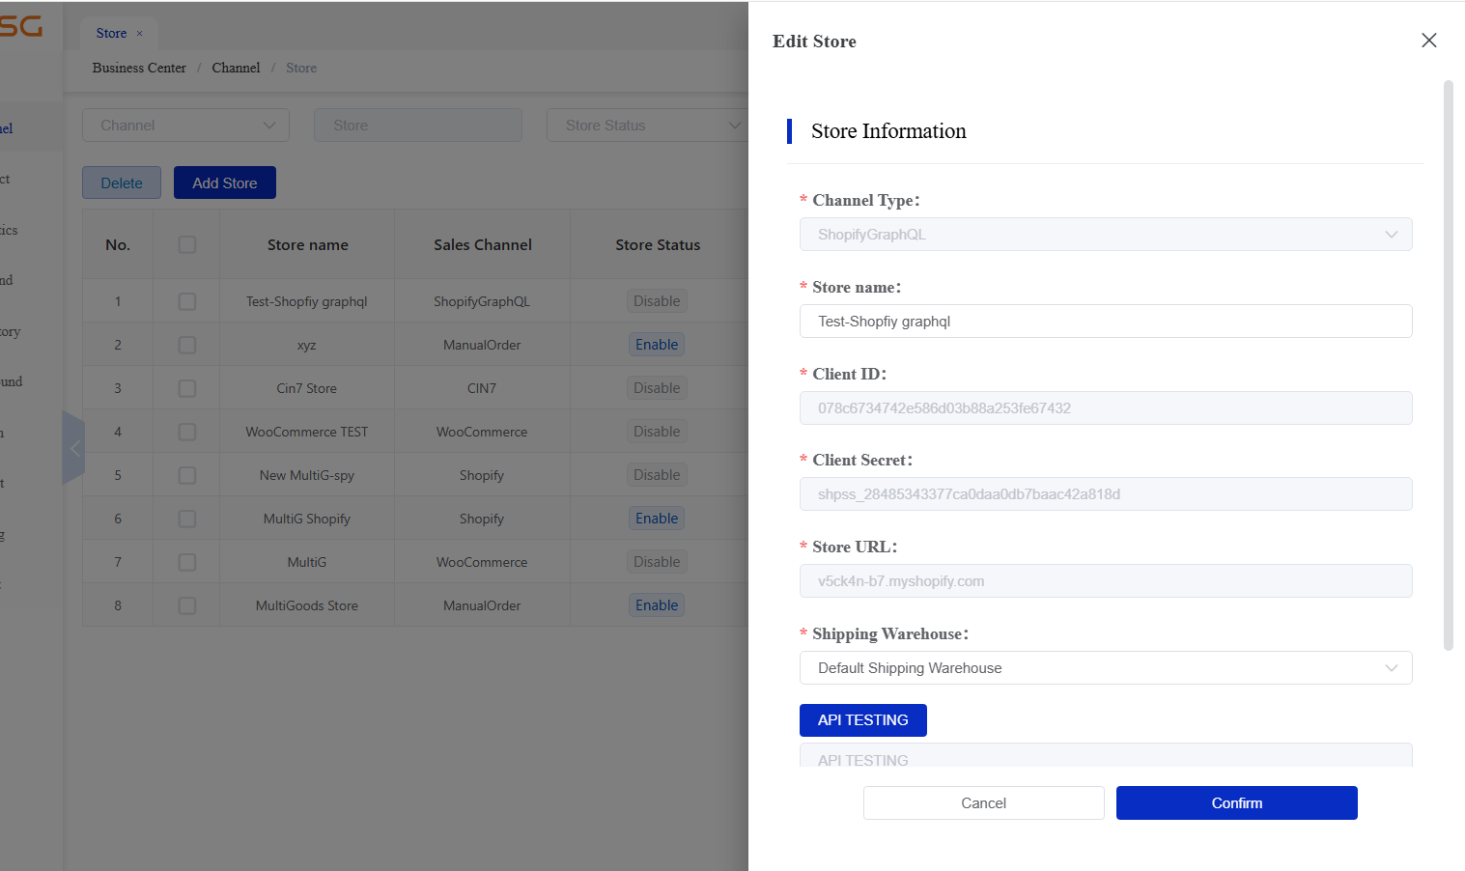The height and width of the screenshot is (871, 1465).
Task: Click the Add Store button
Action: [225, 183]
